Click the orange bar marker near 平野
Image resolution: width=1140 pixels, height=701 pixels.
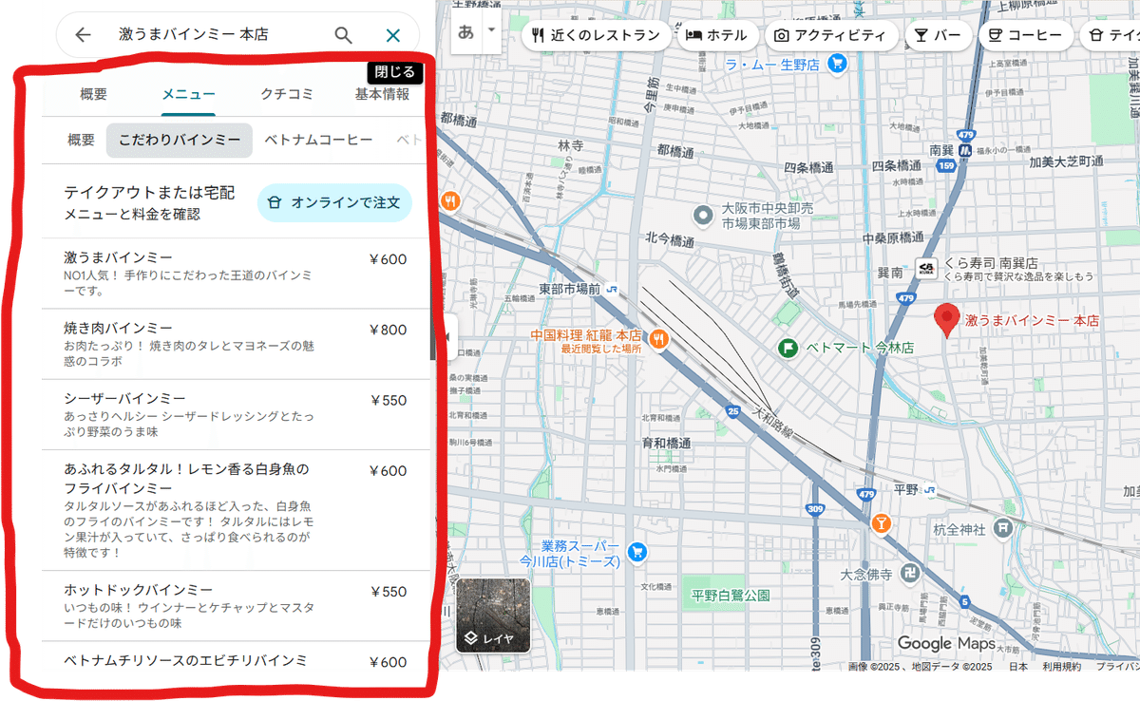[x=881, y=523]
